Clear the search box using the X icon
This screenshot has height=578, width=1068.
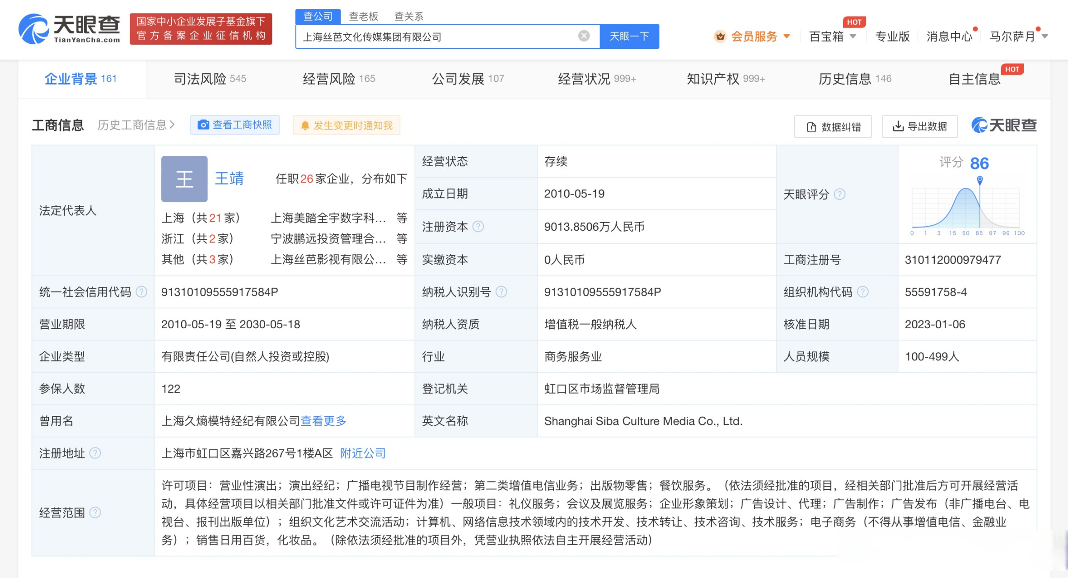coord(584,36)
